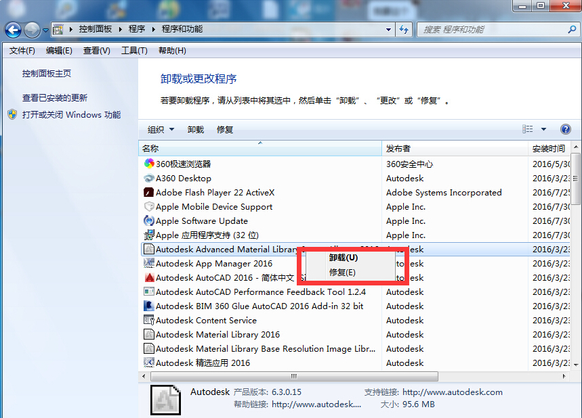
Task: Select AutoCAD Performance Feedback Tool icon
Action: click(x=149, y=292)
